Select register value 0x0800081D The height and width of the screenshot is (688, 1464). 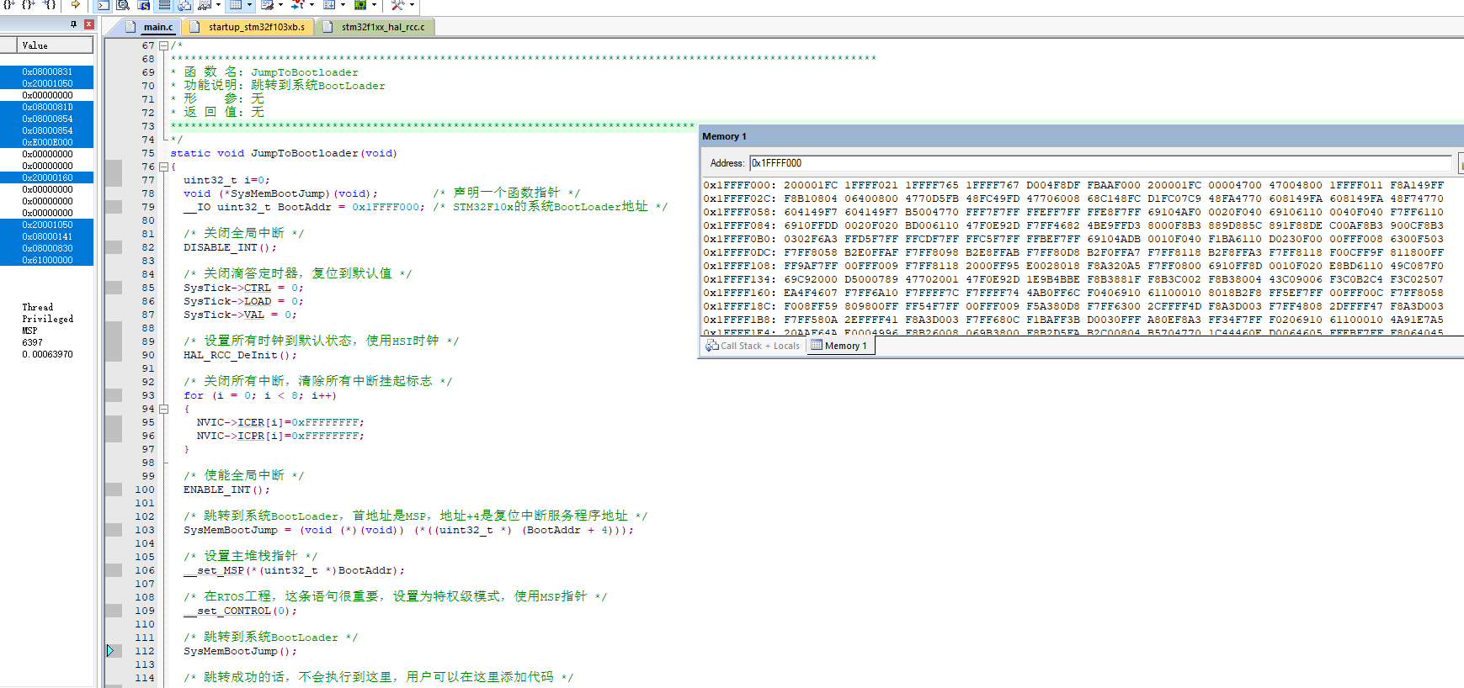(x=47, y=107)
